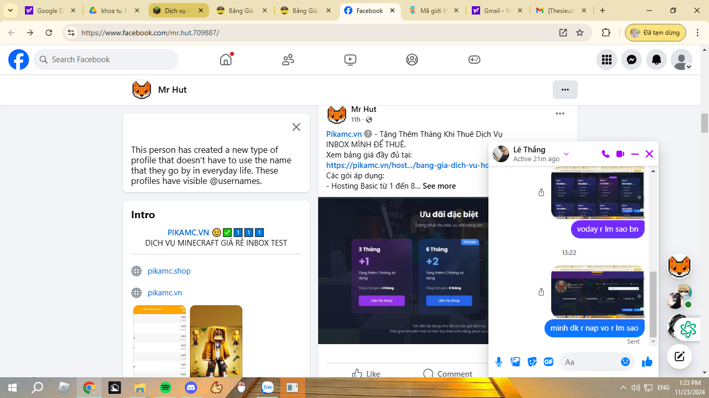Open the Pikamc.vn link in the post

(344, 134)
